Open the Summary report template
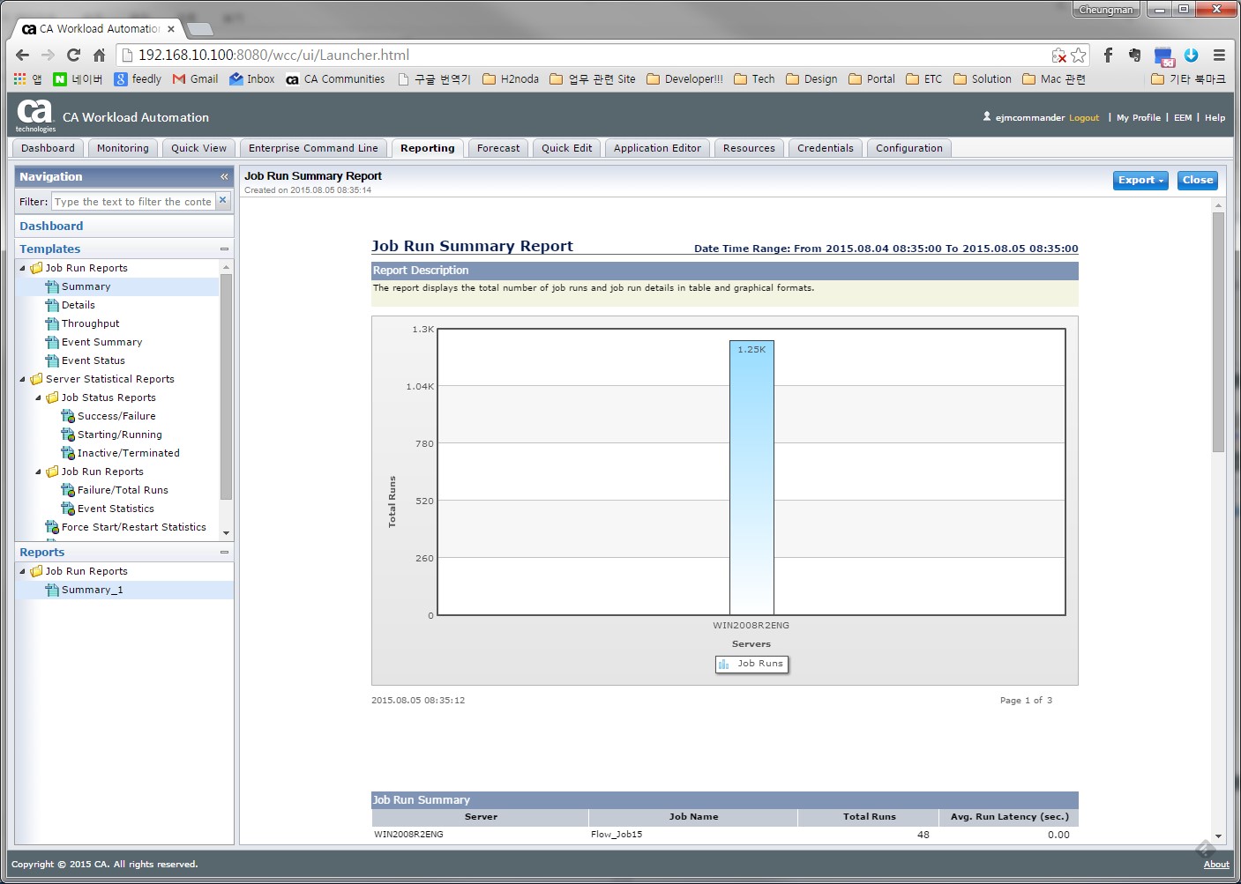This screenshot has height=884, width=1241. coord(86,286)
